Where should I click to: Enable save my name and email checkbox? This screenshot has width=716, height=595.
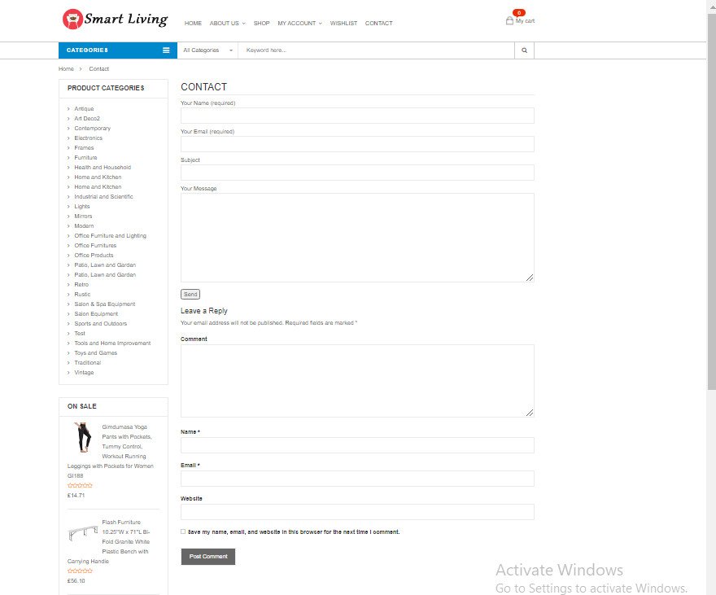[x=183, y=532]
